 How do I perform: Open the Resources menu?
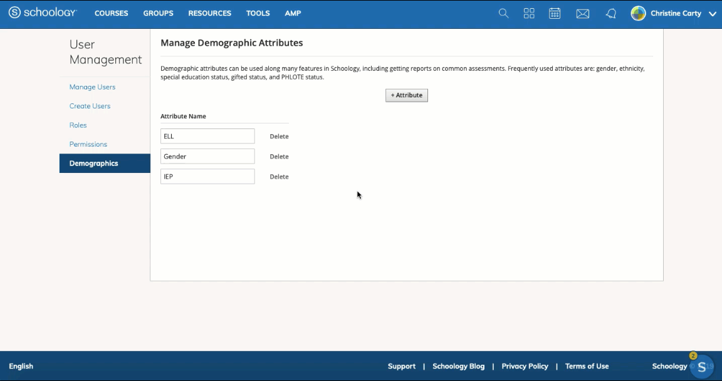coord(209,13)
